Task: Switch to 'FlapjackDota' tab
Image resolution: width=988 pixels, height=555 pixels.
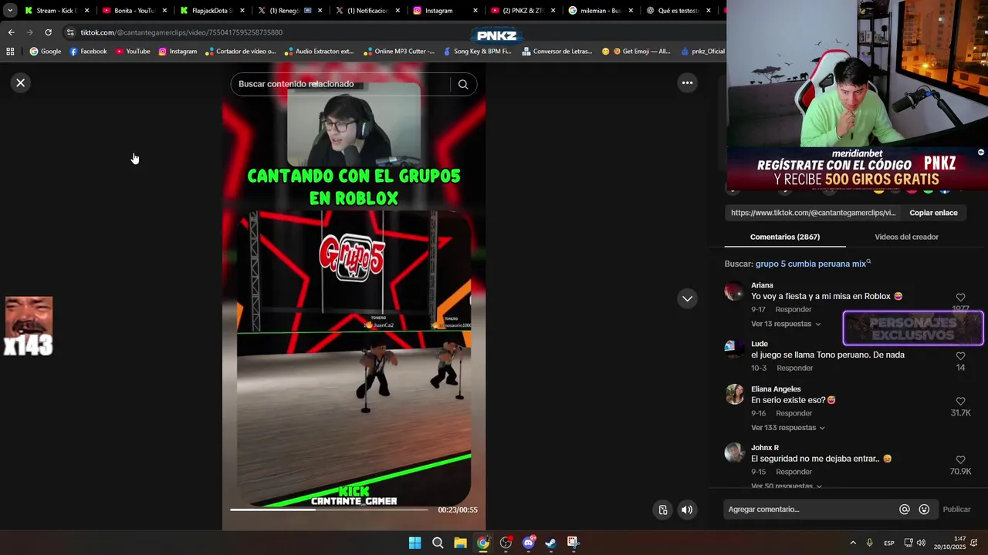Action: [210, 11]
